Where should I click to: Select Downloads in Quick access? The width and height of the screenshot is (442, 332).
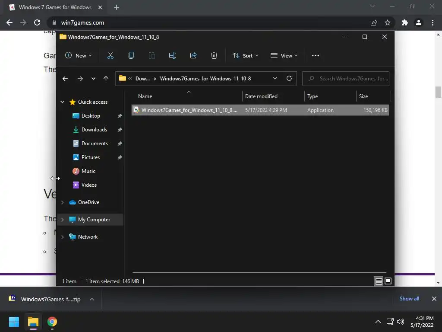tap(94, 130)
